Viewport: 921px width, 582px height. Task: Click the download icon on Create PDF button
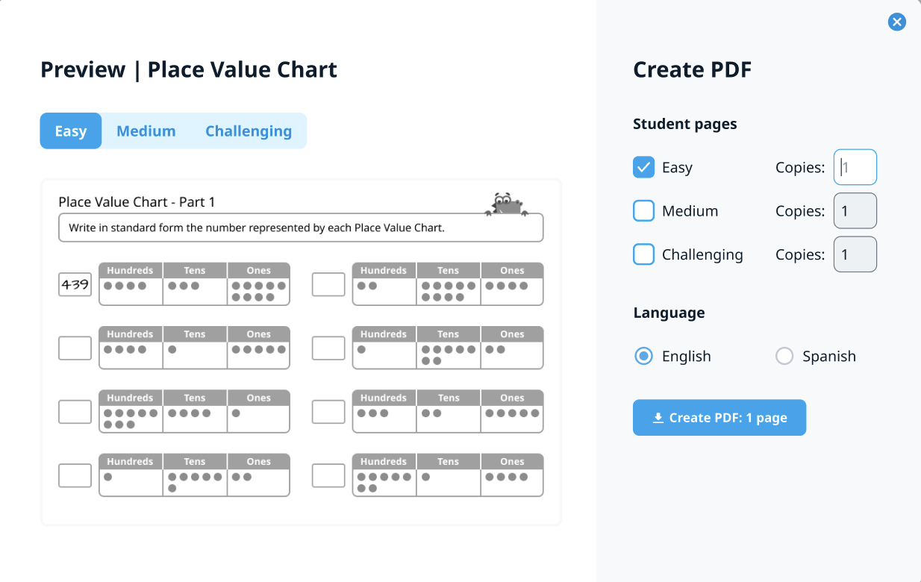[658, 418]
